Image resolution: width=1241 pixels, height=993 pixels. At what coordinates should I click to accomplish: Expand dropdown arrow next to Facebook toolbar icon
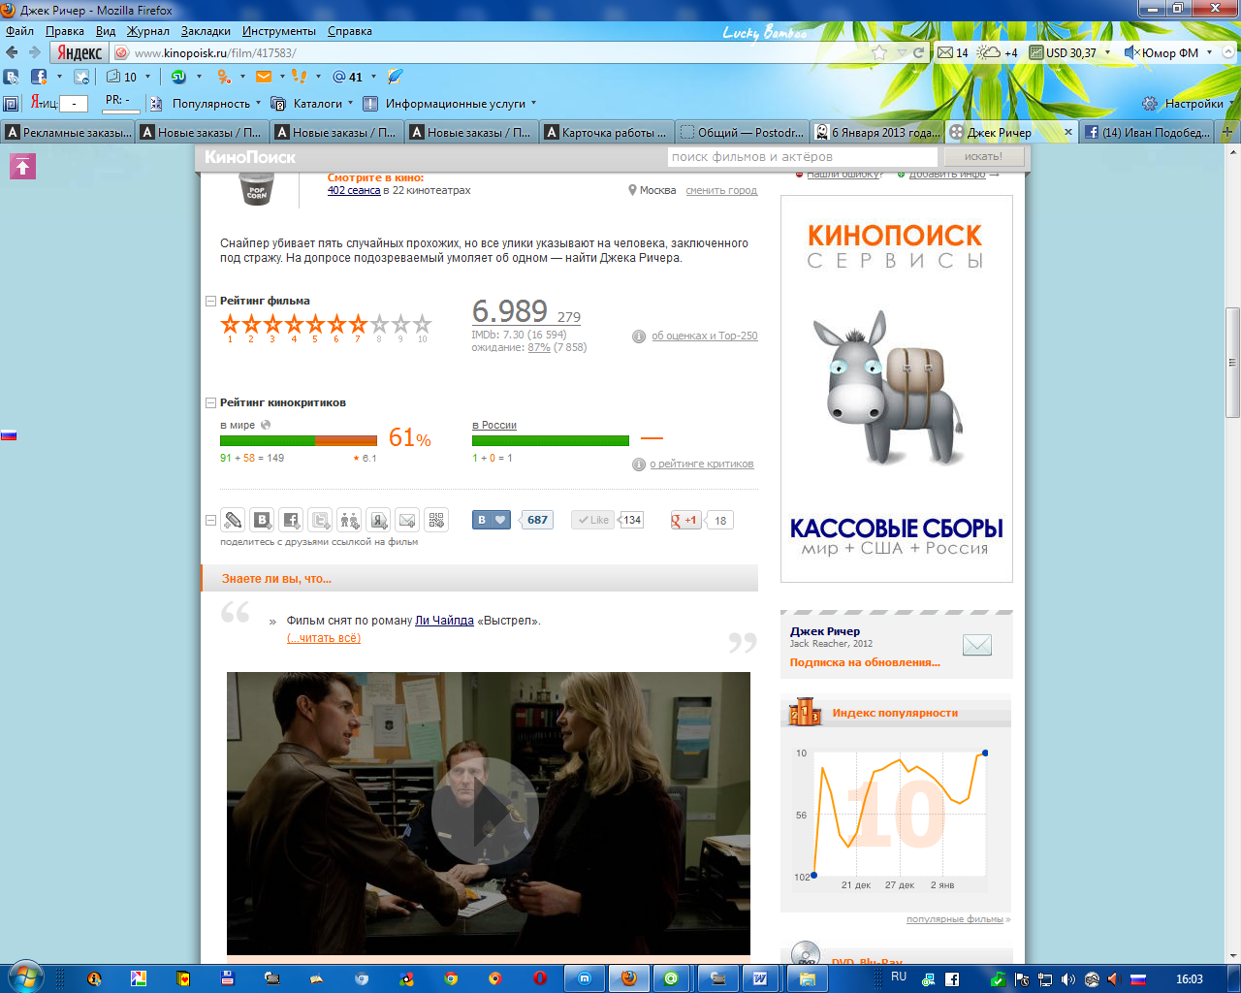click(x=60, y=77)
